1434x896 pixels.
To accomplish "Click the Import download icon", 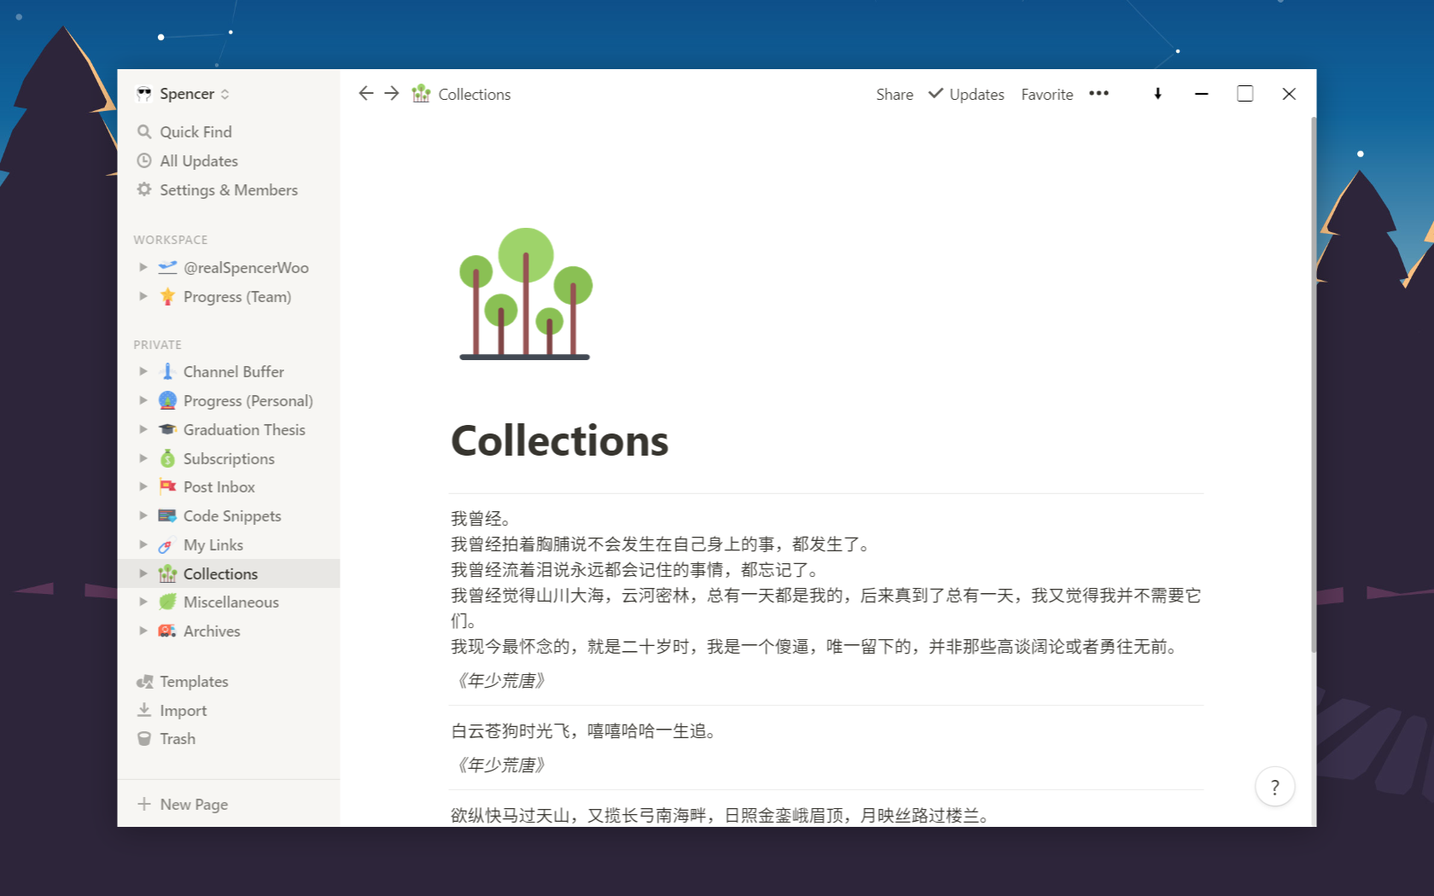I will [x=144, y=710].
